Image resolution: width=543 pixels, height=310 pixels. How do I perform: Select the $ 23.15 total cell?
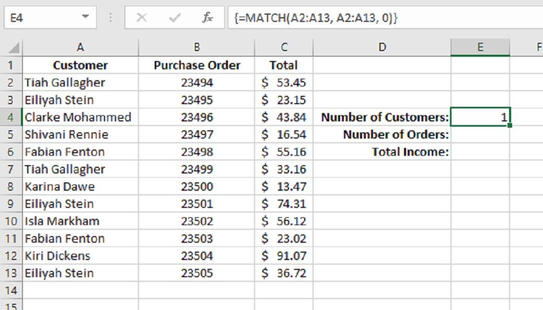click(x=284, y=100)
